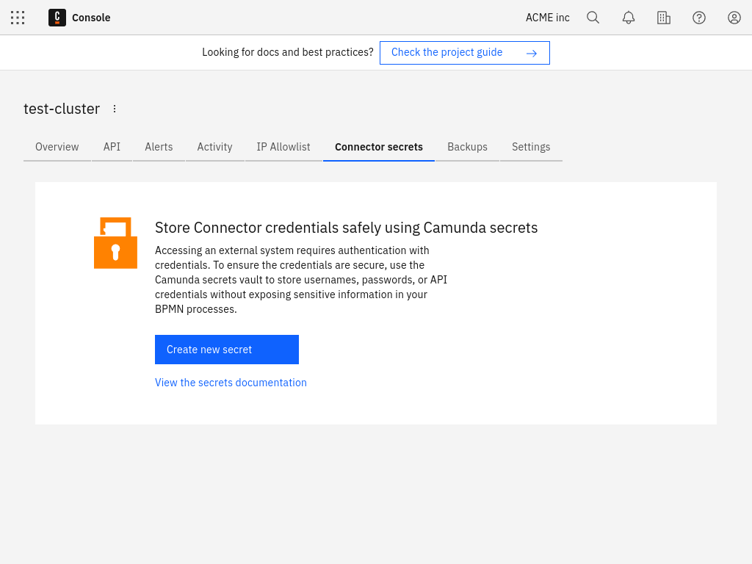Open View the secrets documentation link
The height and width of the screenshot is (564, 752).
[x=231, y=383]
